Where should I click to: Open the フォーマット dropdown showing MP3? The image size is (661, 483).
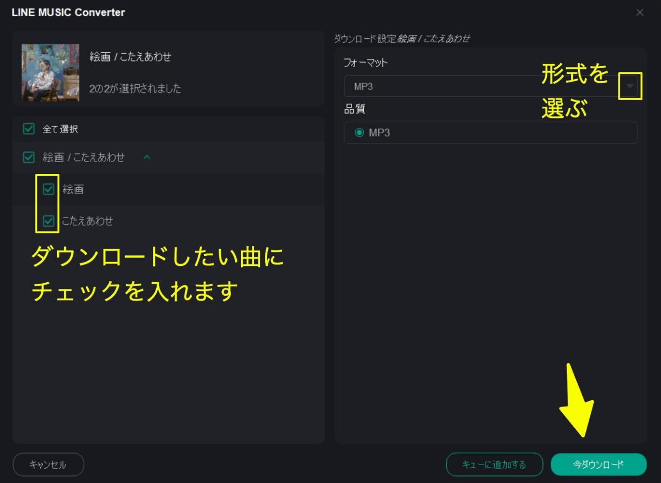click(491, 86)
